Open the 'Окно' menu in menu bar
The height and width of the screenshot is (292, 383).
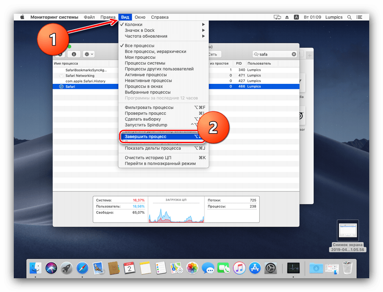140,17
